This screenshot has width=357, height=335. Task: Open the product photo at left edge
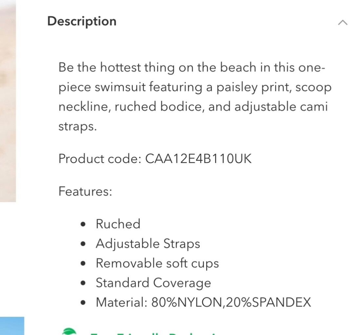[8, 98]
